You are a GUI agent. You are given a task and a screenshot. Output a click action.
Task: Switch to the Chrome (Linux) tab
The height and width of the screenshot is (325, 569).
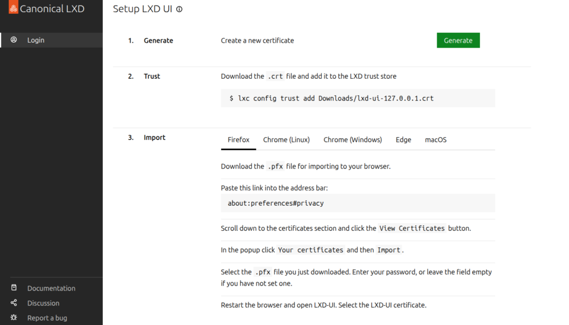(x=286, y=140)
